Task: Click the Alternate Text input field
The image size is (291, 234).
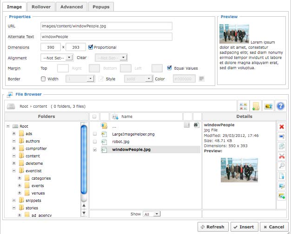Action: coord(106,36)
